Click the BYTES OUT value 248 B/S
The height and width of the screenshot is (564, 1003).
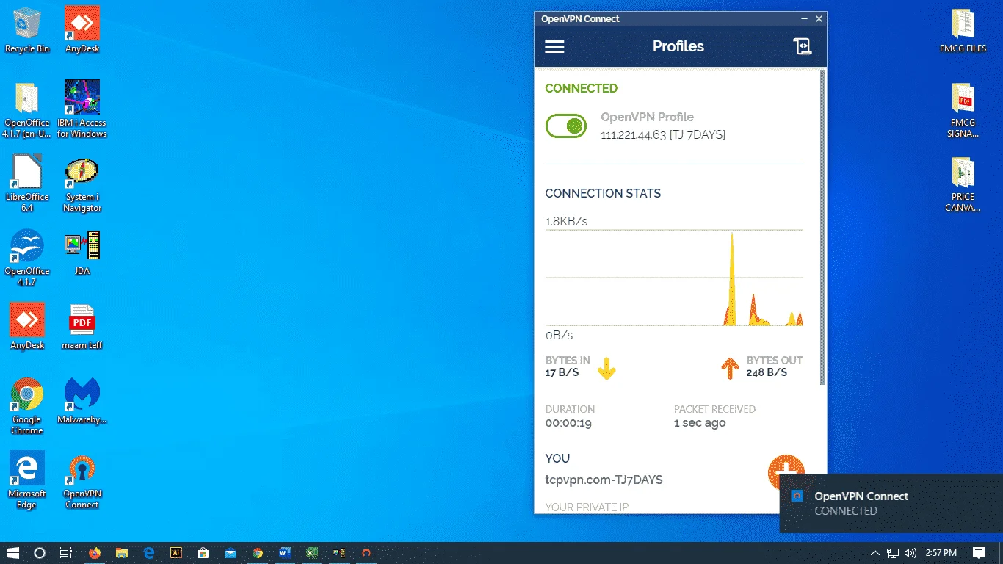[x=767, y=372]
